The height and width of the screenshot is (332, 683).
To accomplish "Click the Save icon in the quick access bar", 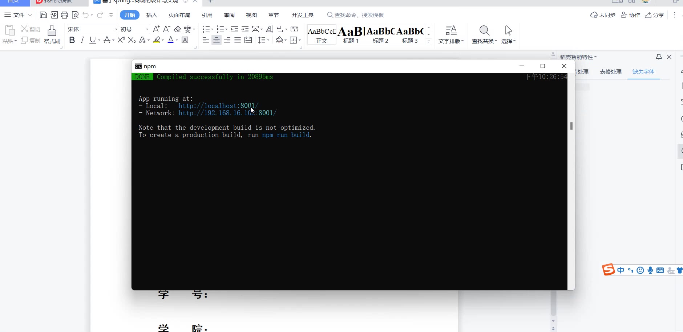I will pyautogui.click(x=43, y=15).
